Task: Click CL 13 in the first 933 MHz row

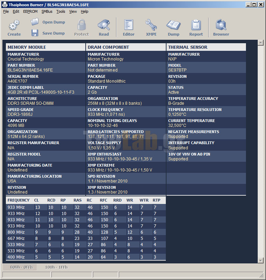Action: coord(37,207)
